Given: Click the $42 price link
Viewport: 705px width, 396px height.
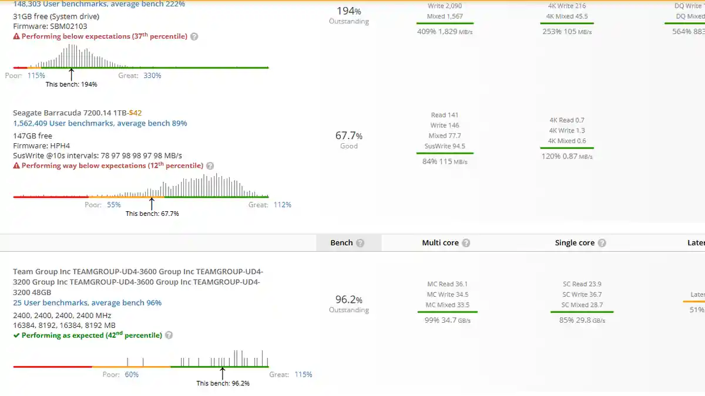Looking at the screenshot, I should (136, 113).
